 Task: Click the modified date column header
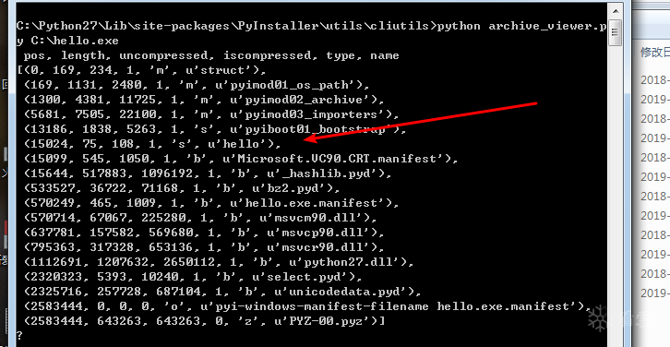pos(654,53)
